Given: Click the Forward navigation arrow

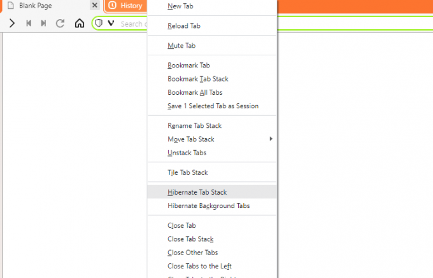Looking at the screenshot, I should pos(11,23).
